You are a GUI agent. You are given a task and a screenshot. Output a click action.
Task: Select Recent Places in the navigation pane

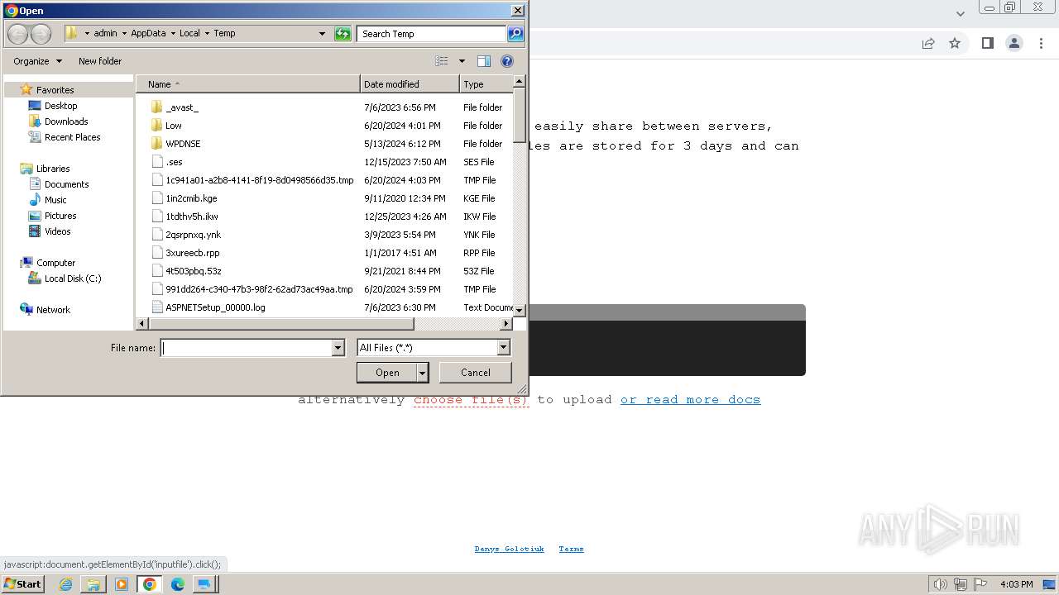click(x=72, y=137)
